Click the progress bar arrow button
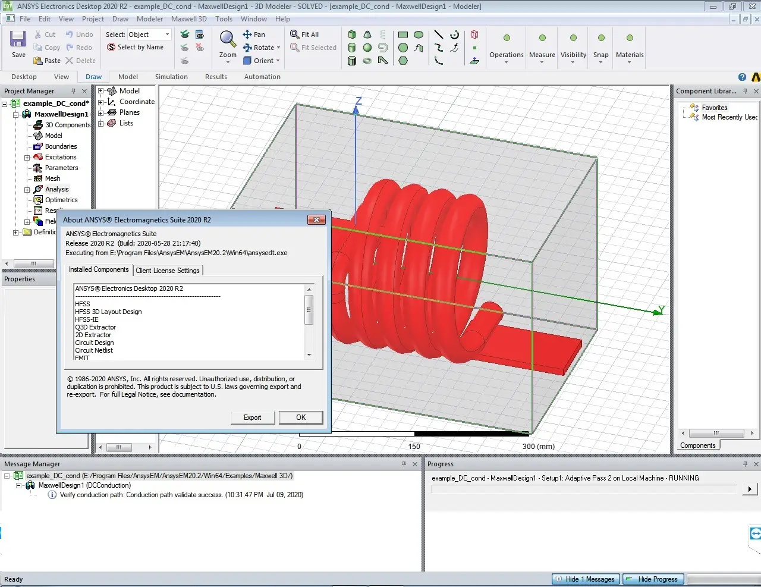The width and height of the screenshot is (761, 587). (x=750, y=489)
